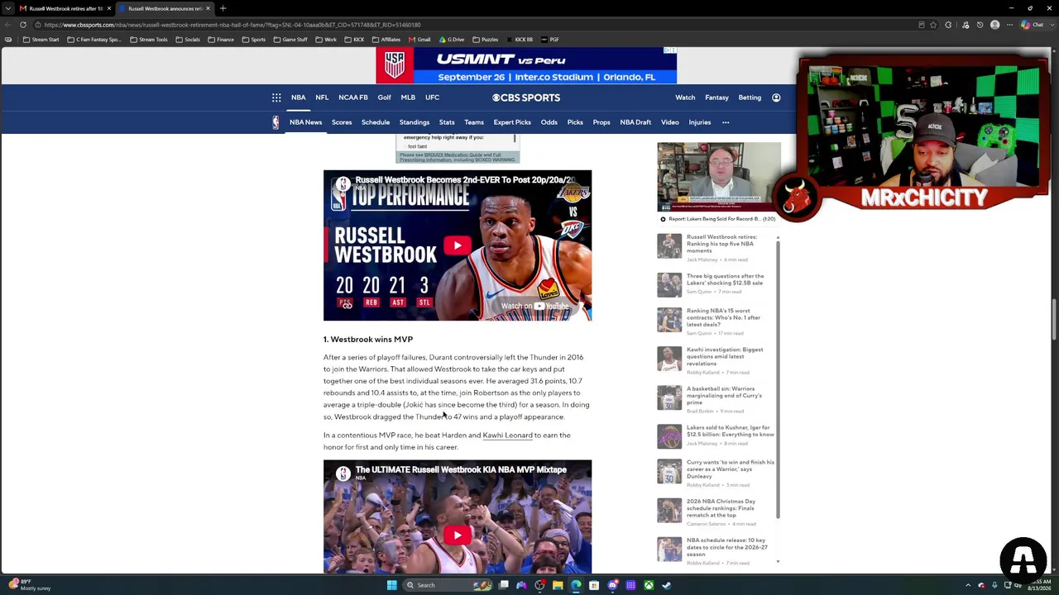Open 'Ranking NBA's 15 worst contracts' article
This screenshot has height=595, width=1059.
tap(723, 317)
